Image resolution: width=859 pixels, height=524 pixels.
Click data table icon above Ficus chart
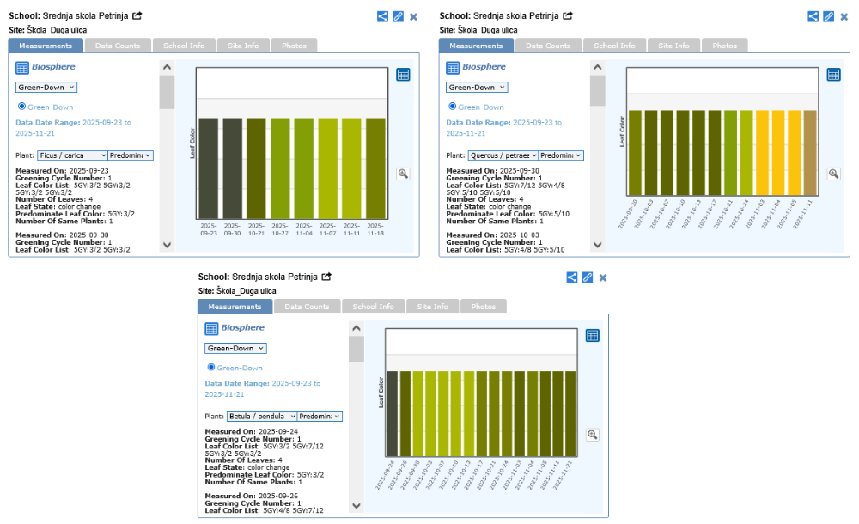tap(403, 75)
